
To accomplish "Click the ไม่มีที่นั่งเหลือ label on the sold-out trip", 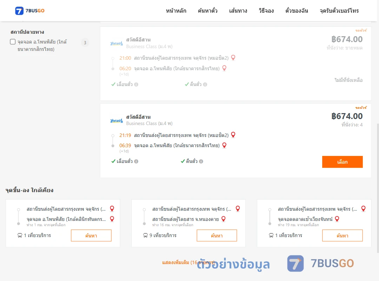I will click(348, 80).
